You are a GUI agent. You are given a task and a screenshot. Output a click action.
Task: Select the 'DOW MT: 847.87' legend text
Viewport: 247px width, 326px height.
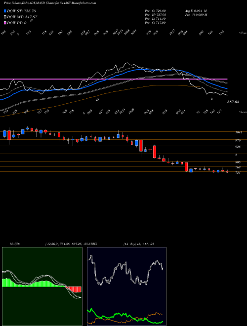pyautogui.click(x=22, y=17)
